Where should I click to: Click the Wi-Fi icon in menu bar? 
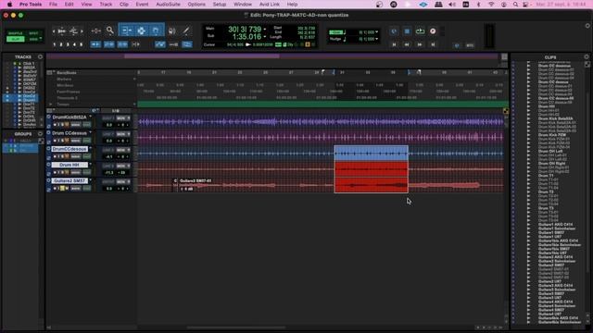point(491,5)
